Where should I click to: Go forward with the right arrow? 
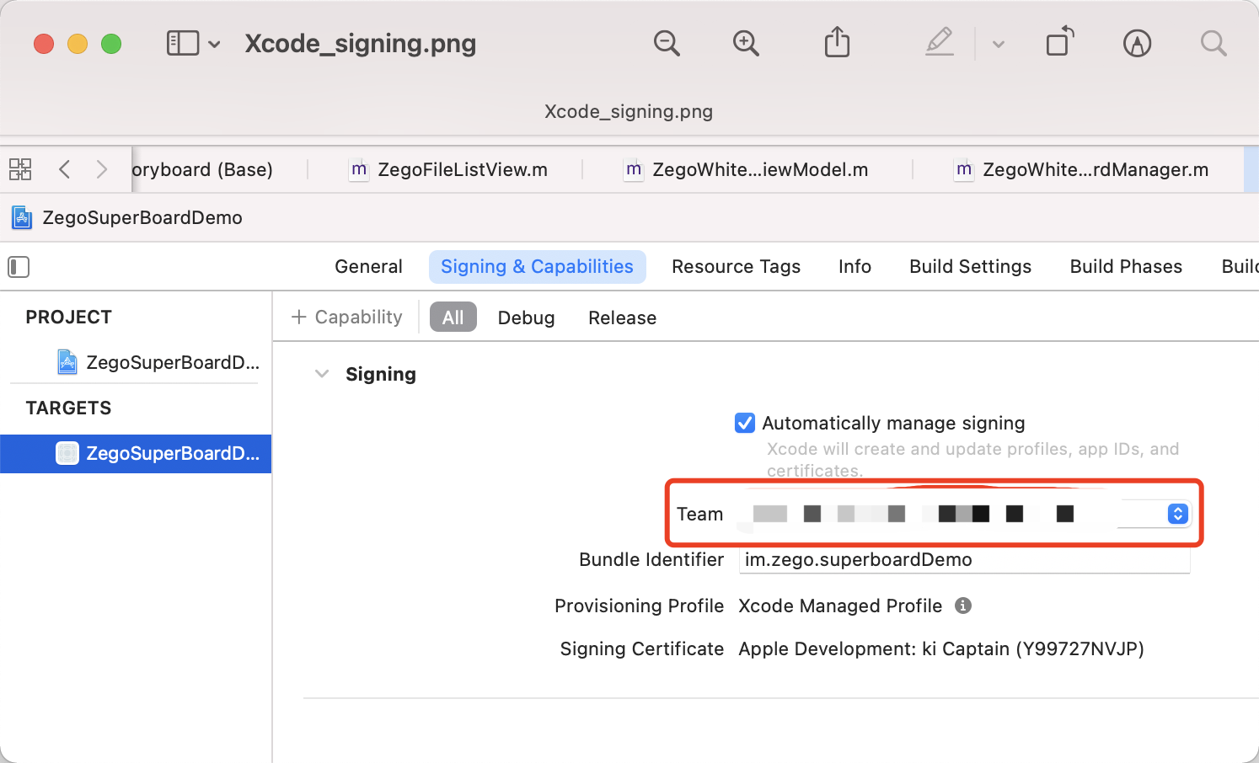pyautogui.click(x=102, y=169)
